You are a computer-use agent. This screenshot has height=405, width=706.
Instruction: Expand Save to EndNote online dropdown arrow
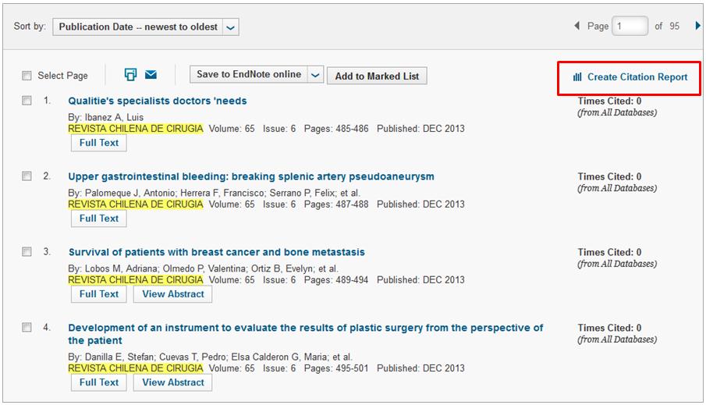pyautogui.click(x=315, y=75)
